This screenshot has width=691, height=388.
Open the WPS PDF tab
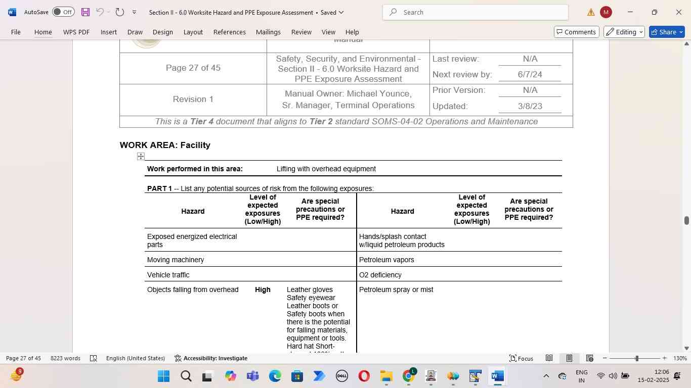pos(76,32)
